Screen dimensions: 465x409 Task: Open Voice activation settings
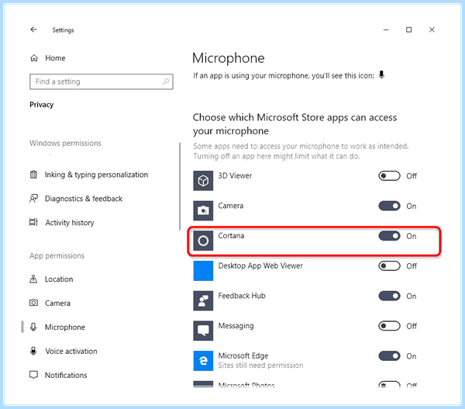(71, 351)
